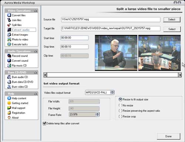The width and height of the screenshot is (185, 142).
Task: Open the Extract audio menu item
Action: 22,30
